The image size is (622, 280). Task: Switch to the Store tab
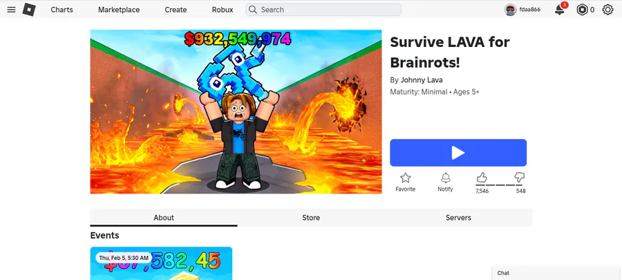point(311,218)
